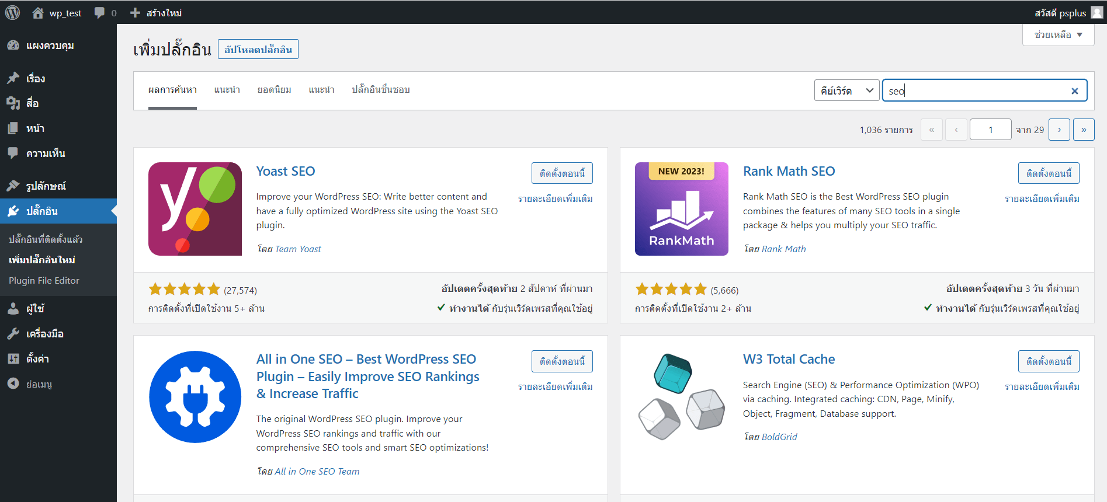Switch to the popular plugins tab
This screenshot has width=1107, height=502.
(x=275, y=90)
